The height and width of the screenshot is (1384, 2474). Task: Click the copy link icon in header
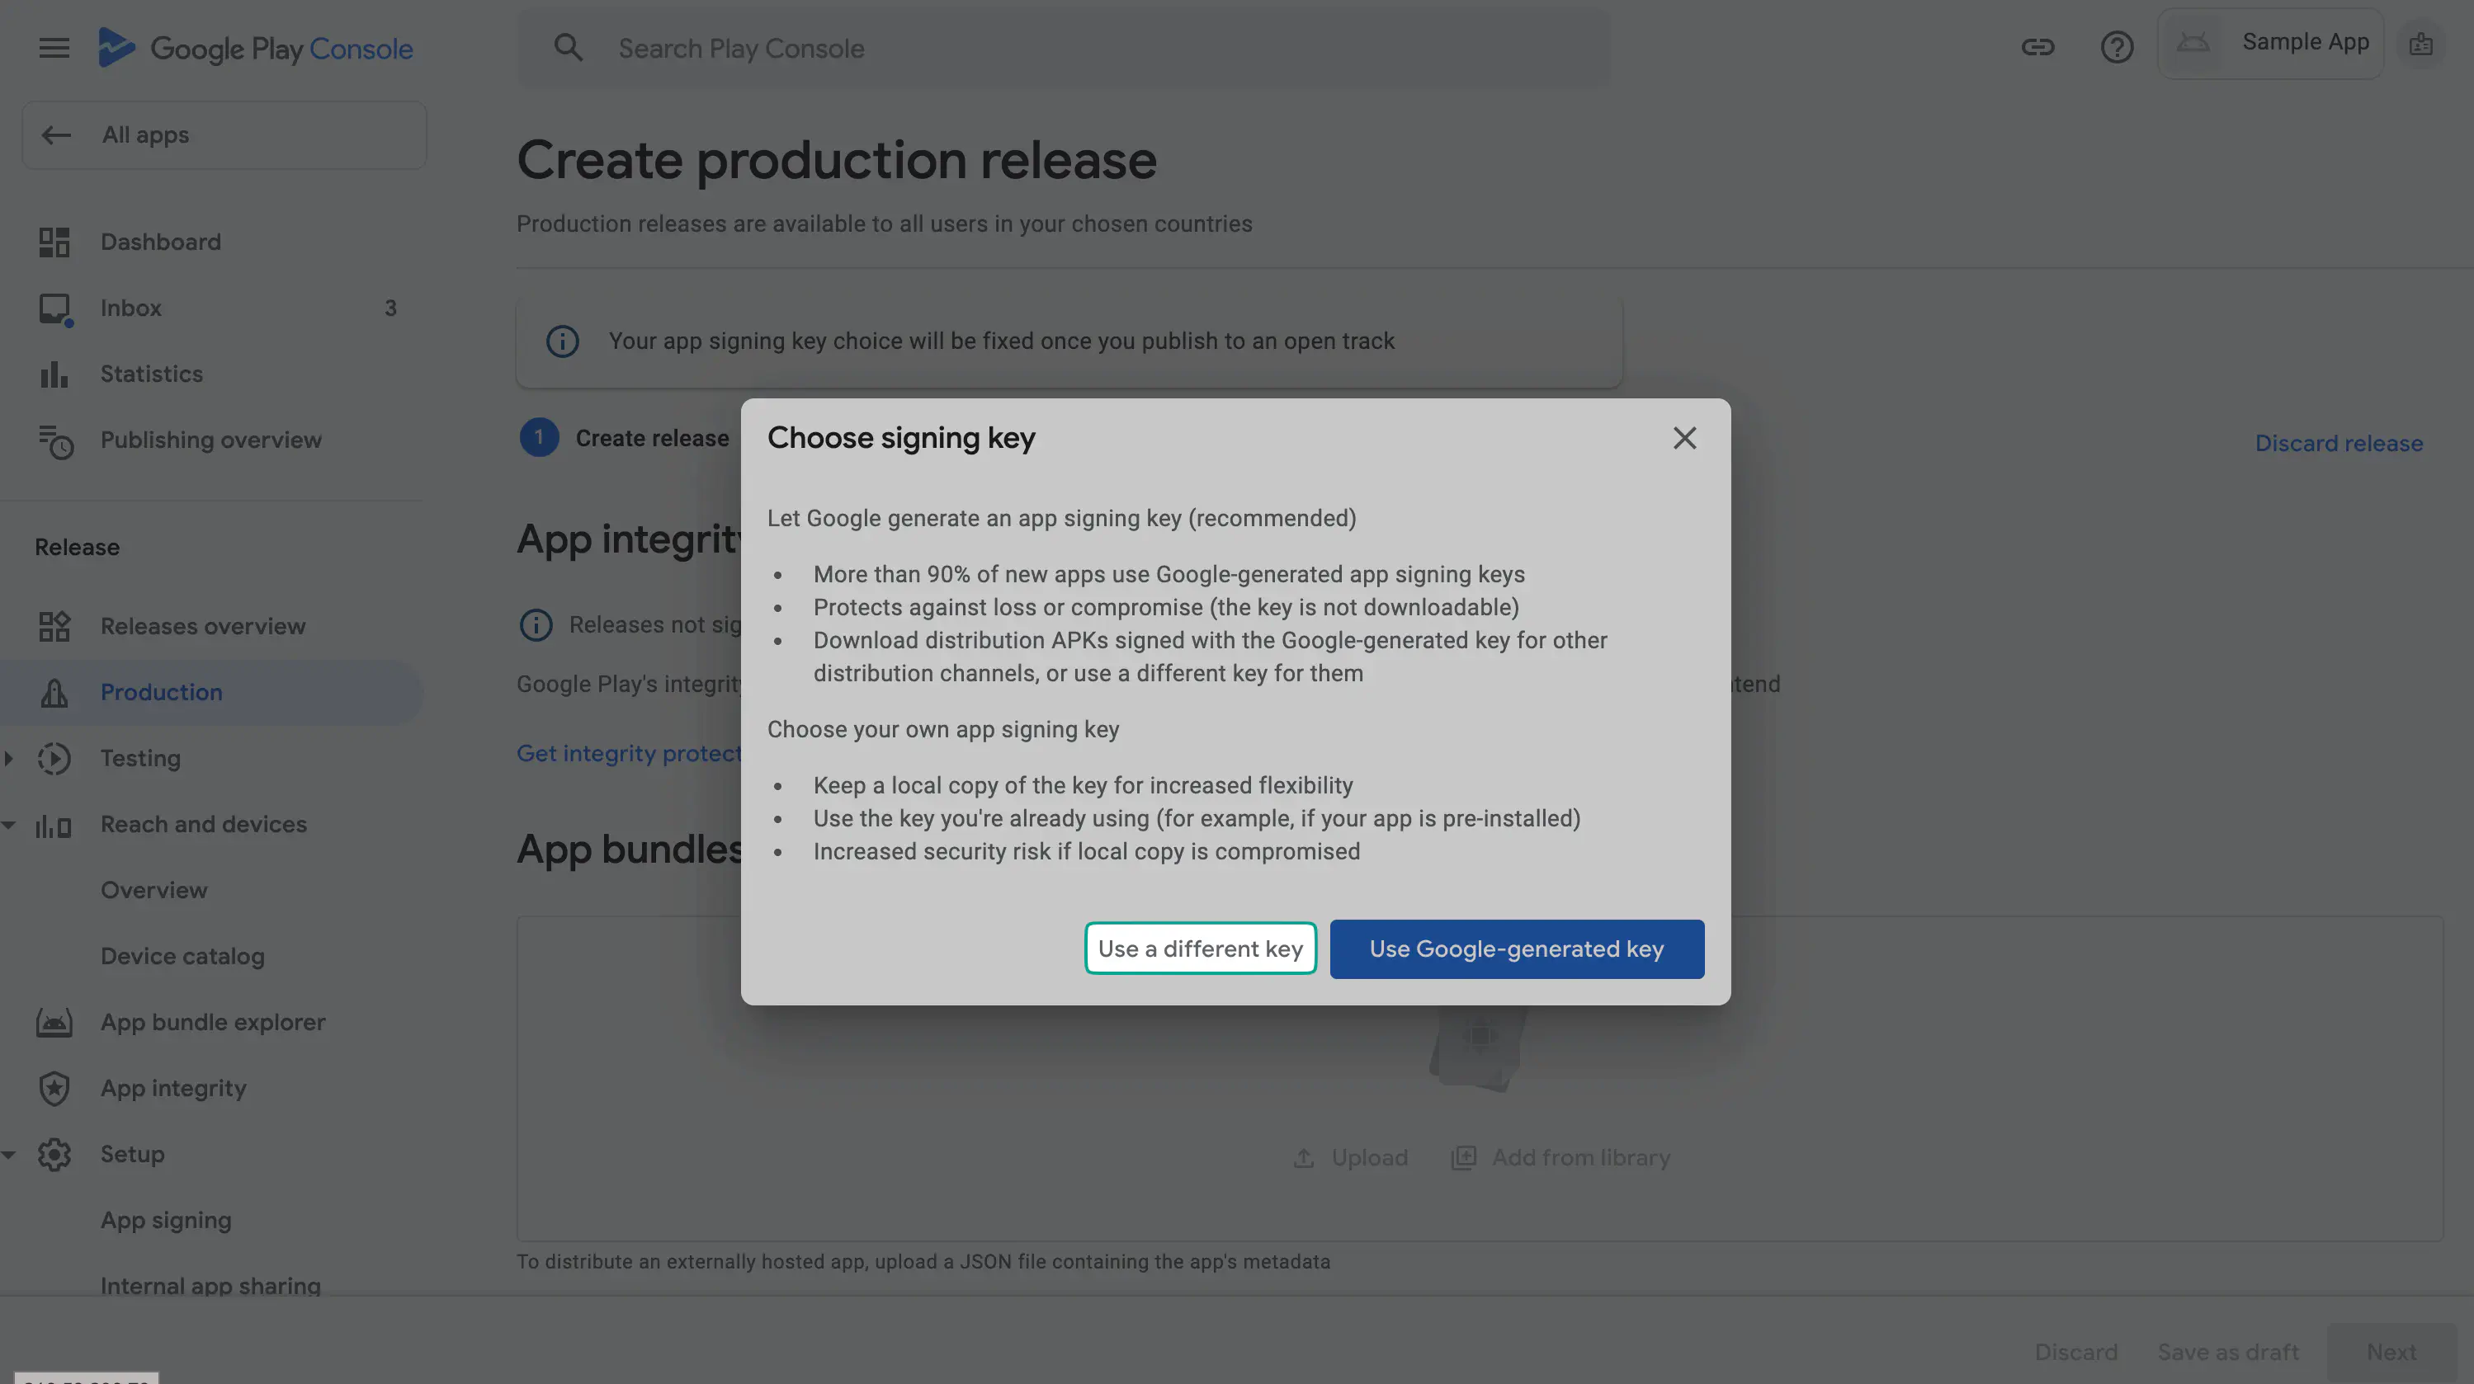click(x=2037, y=47)
